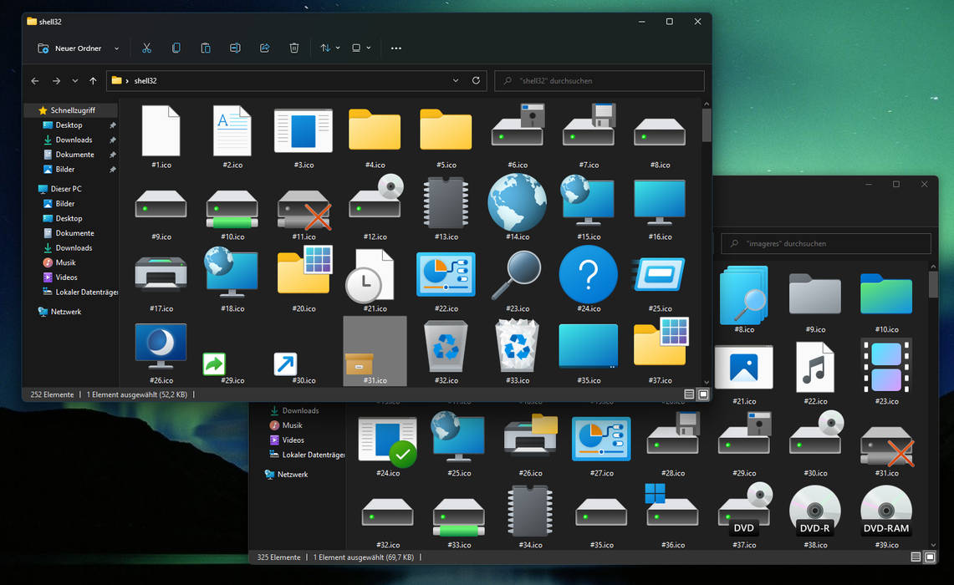The image size is (954, 585).
Task: Click the Paste clipboard icon in shell32 toolbar
Action: (x=206, y=48)
